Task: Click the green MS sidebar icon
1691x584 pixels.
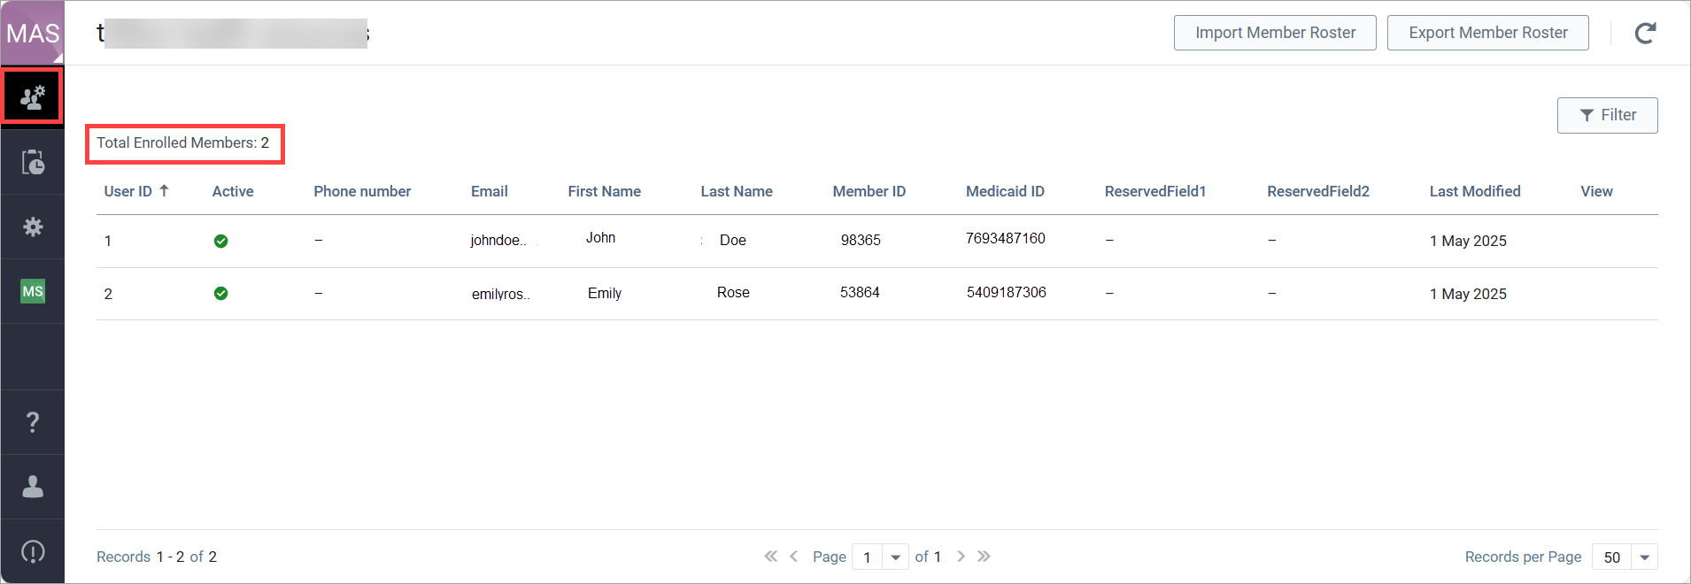Action: [x=33, y=291]
